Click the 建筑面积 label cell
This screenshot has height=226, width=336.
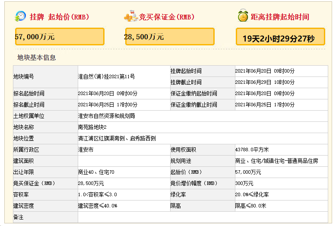45,161
